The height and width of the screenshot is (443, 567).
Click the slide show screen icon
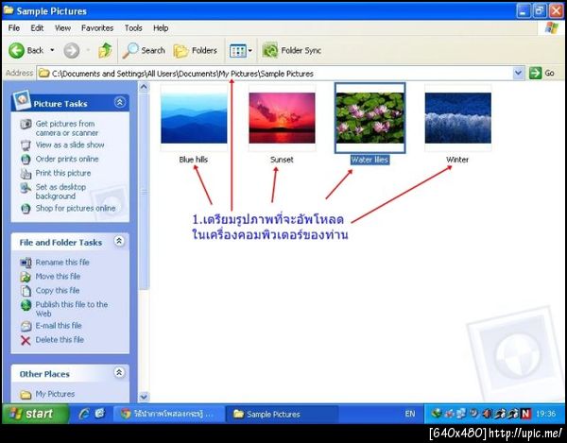(26, 145)
